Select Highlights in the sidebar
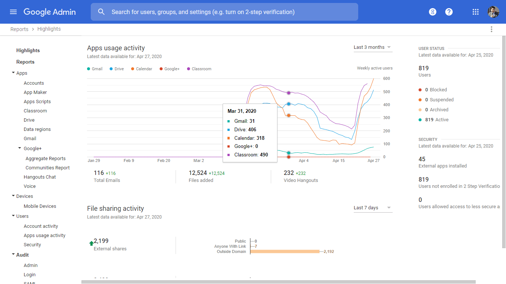Viewport: 506px width, 284px height. point(28,50)
